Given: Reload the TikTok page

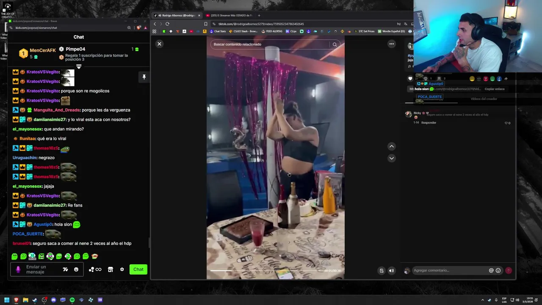Looking at the screenshot, I should tap(167, 24).
